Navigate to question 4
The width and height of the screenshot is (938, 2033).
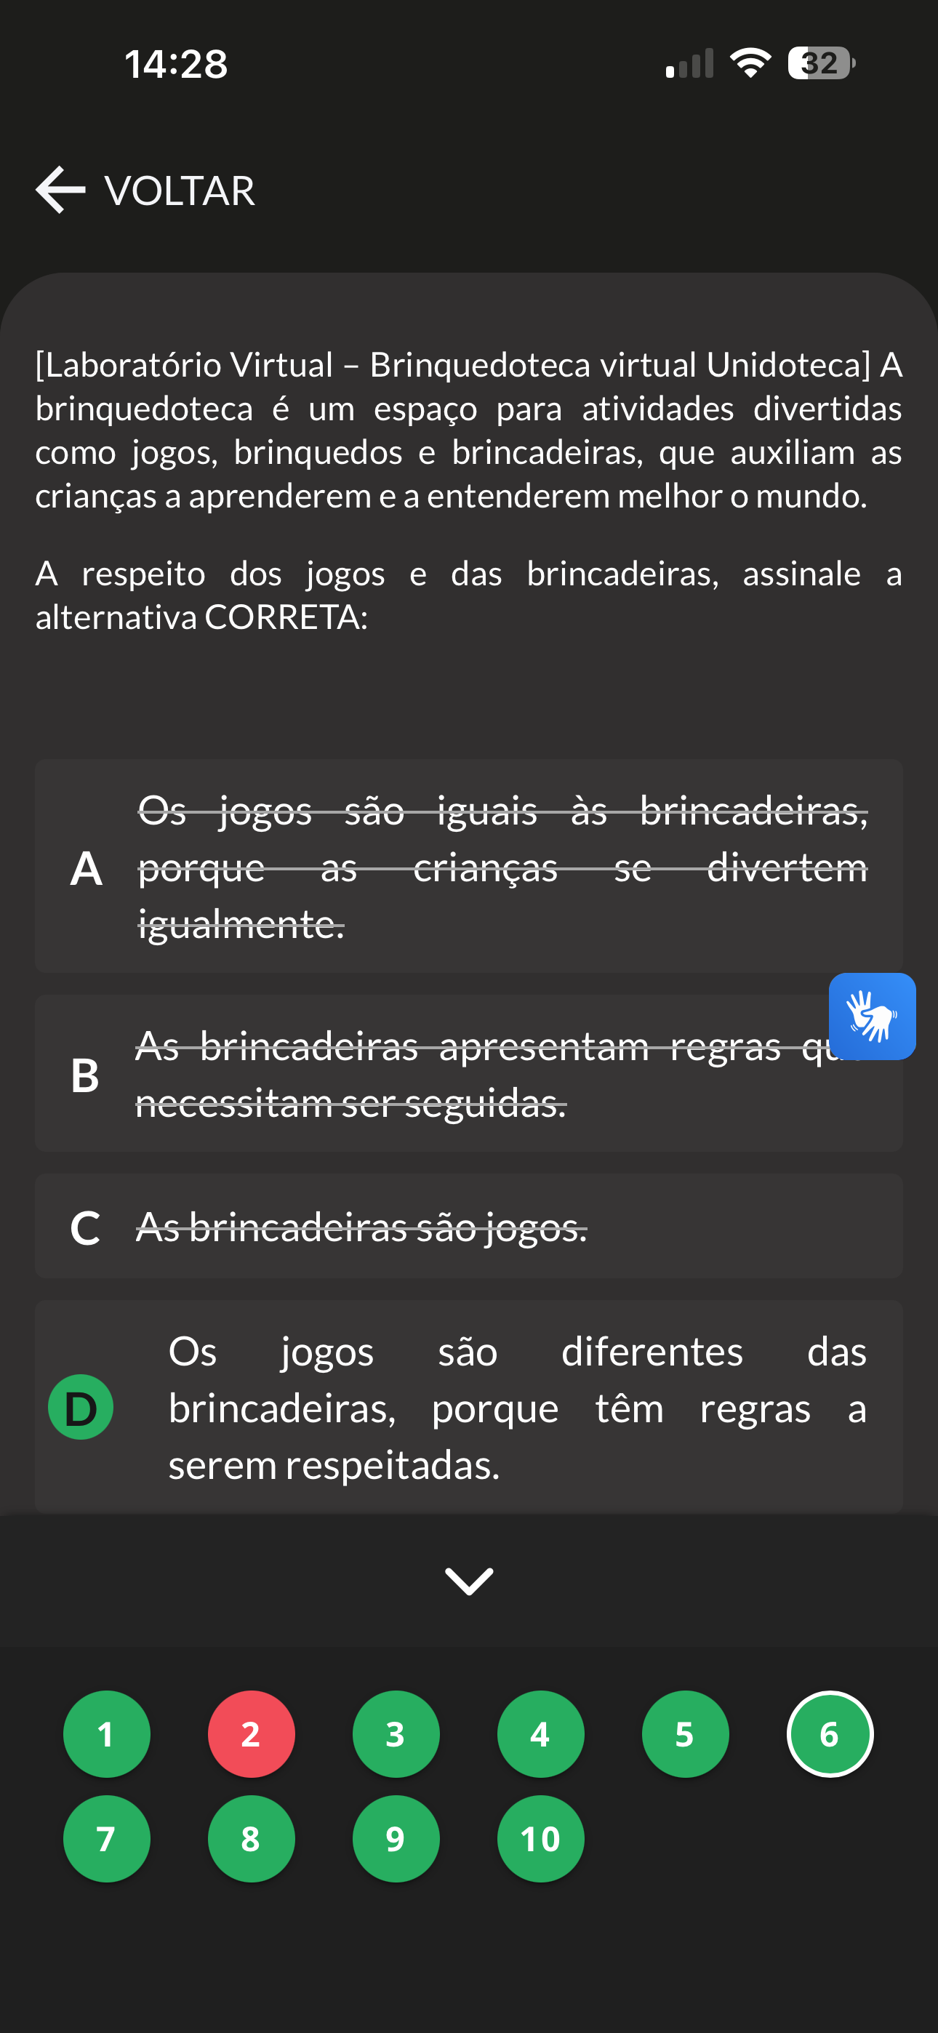click(x=541, y=1734)
